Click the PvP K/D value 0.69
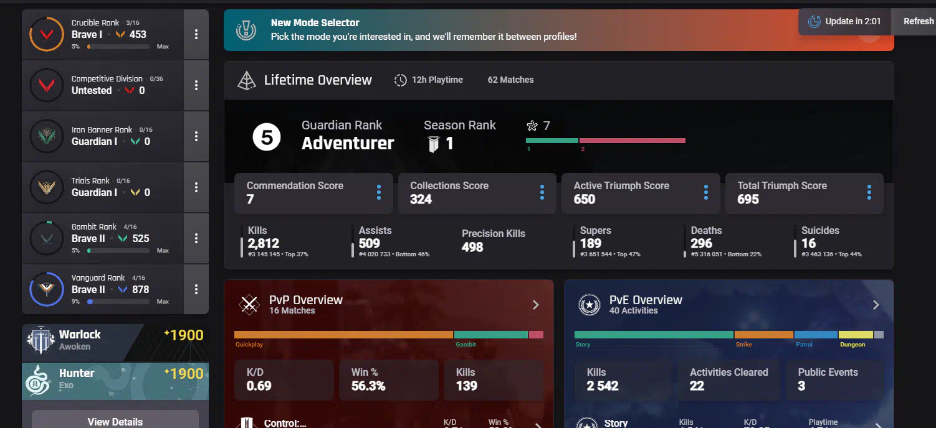The image size is (936, 428). [x=259, y=386]
